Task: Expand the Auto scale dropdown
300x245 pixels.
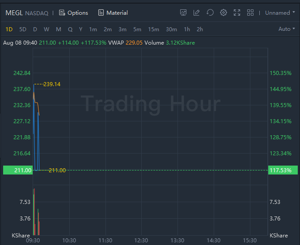Action: click(287, 29)
